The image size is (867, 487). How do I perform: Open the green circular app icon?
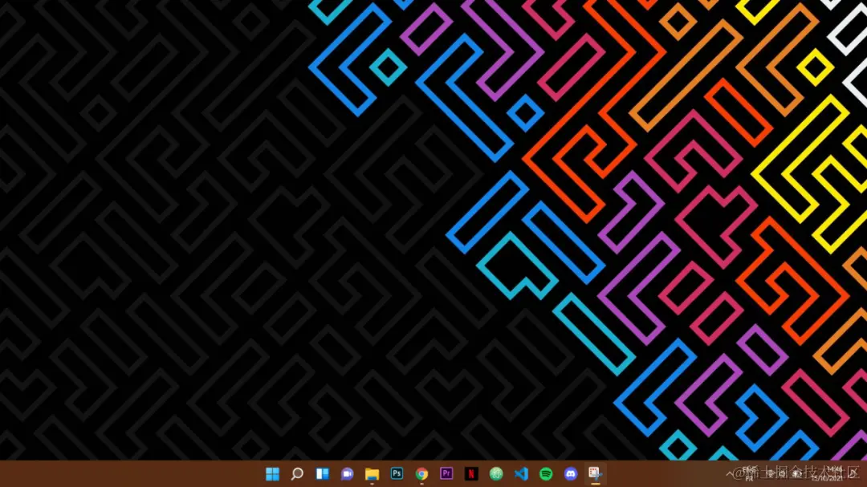tap(496, 473)
